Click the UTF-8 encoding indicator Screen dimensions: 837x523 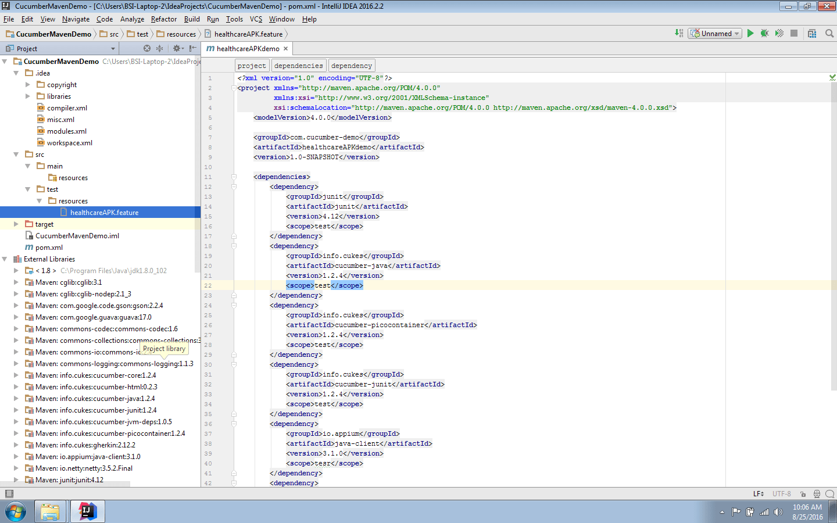[x=781, y=493]
